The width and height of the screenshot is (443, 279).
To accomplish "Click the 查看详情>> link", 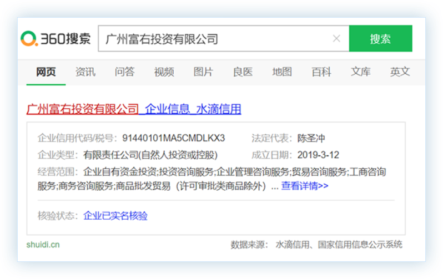I will point(305,186).
